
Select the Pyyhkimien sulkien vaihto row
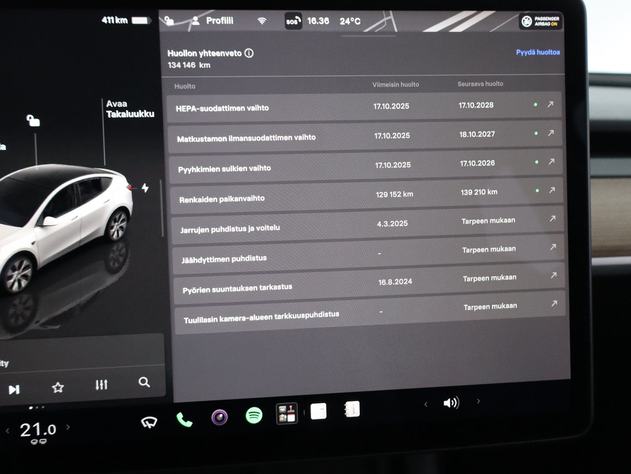point(366,165)
